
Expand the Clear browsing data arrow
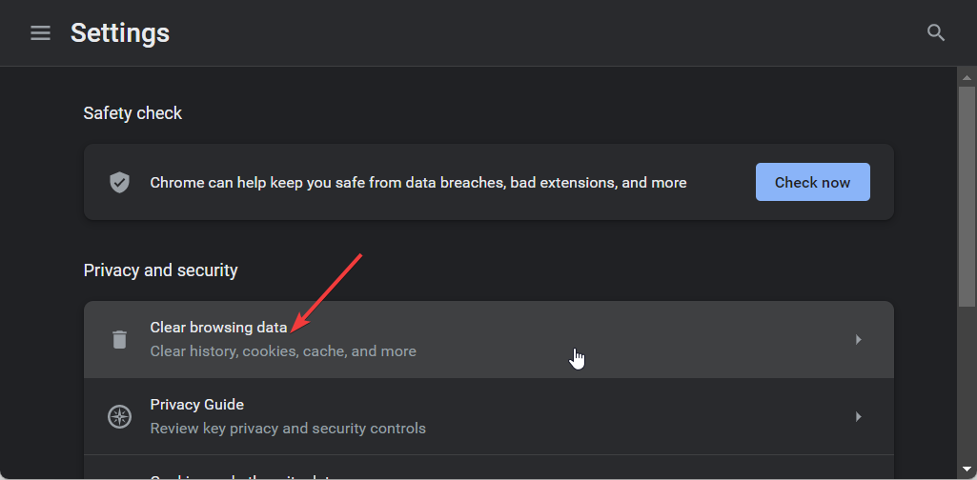pyautogui.click(x=858, y=339)
